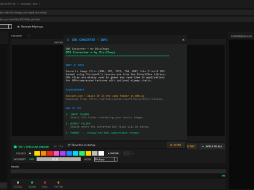Click the green 'DDS Converter - by DiccChops' title
Screen dimensions: 254x190
coord(90,52)
